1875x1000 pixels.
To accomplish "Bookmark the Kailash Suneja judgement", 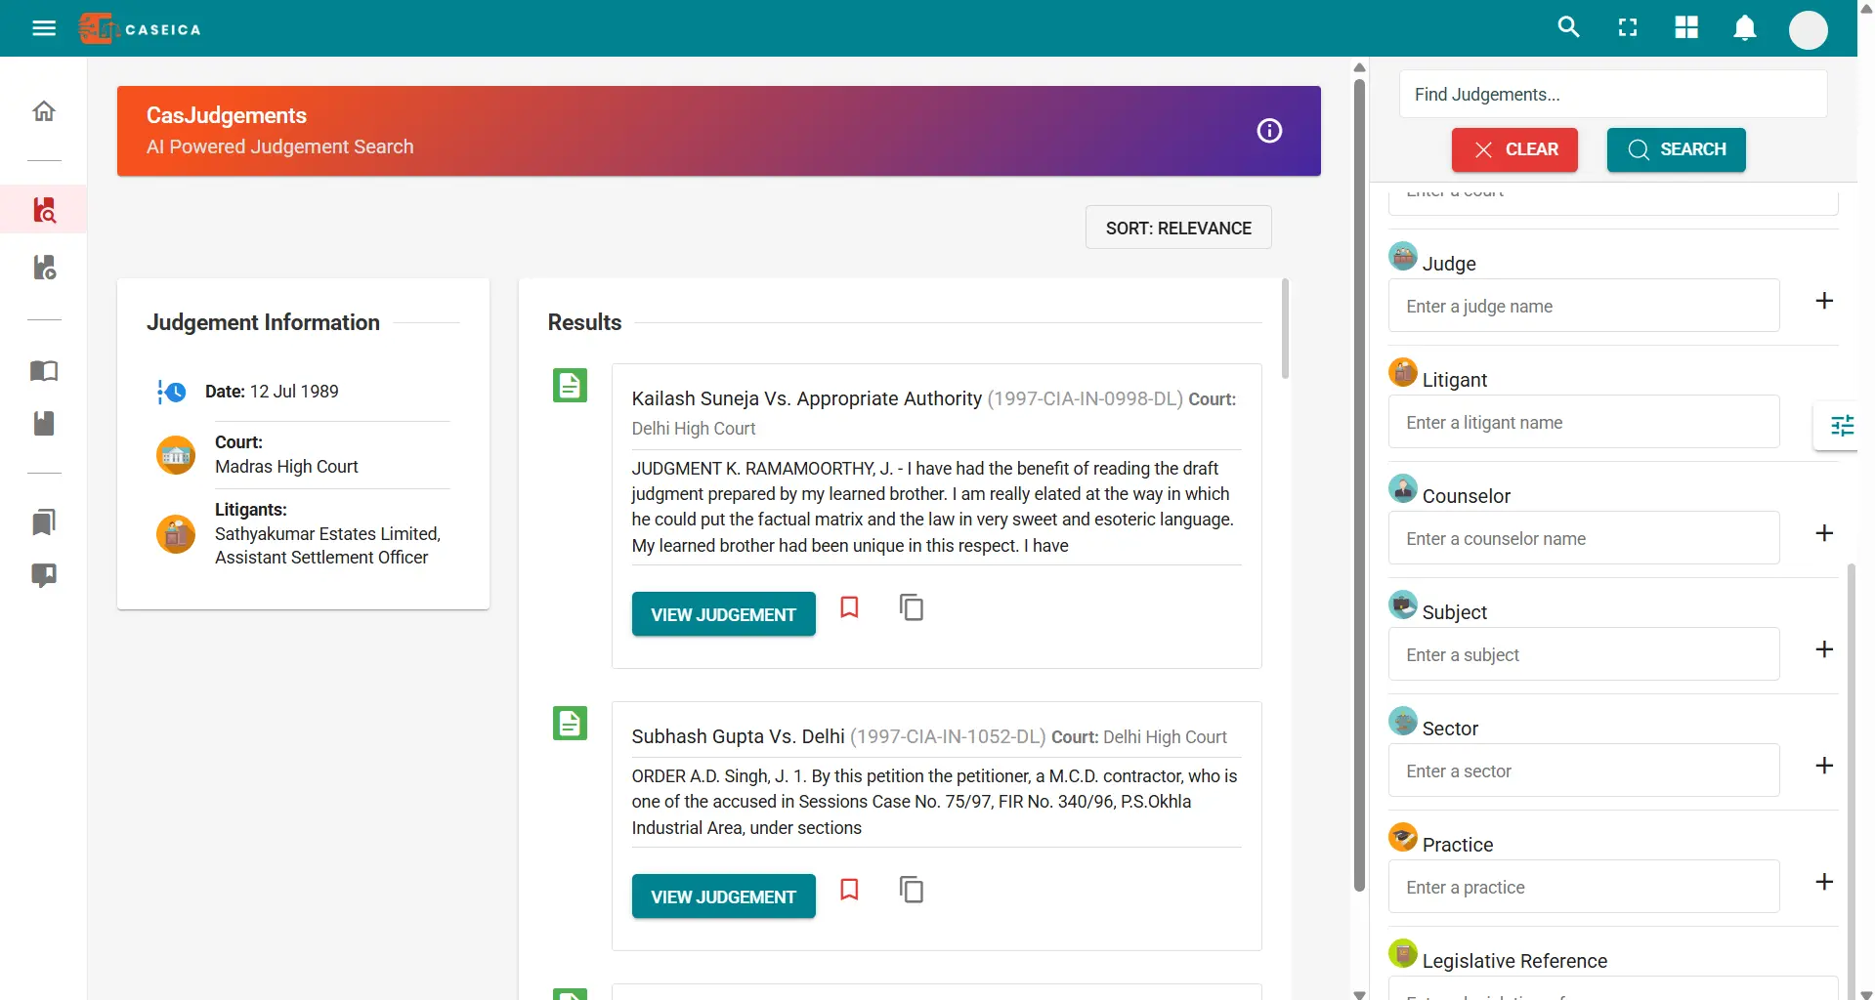I will (x=849, y=607).
